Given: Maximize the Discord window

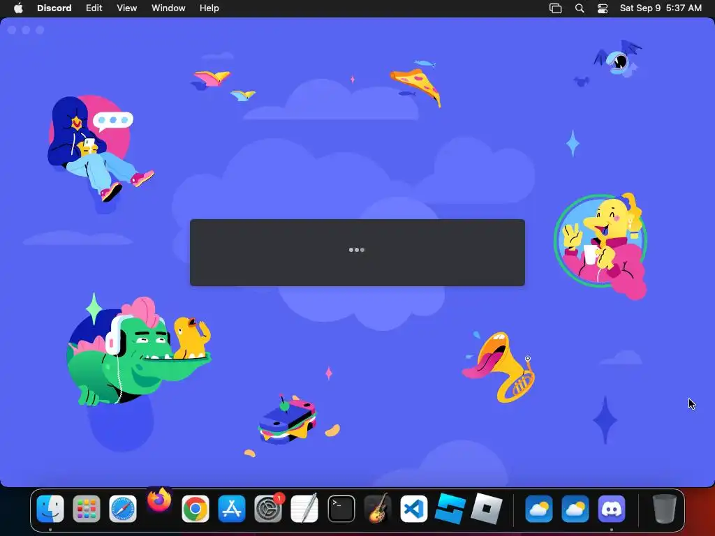Looking at the screenshot, I should tap(40, 30).
